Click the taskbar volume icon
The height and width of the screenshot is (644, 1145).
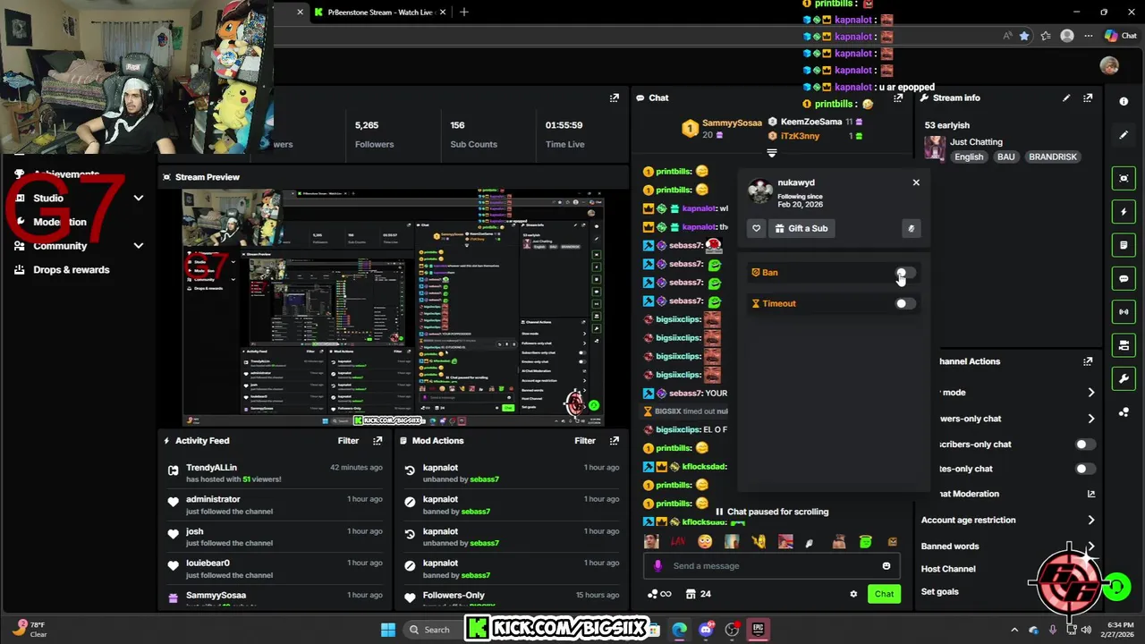1086,630
